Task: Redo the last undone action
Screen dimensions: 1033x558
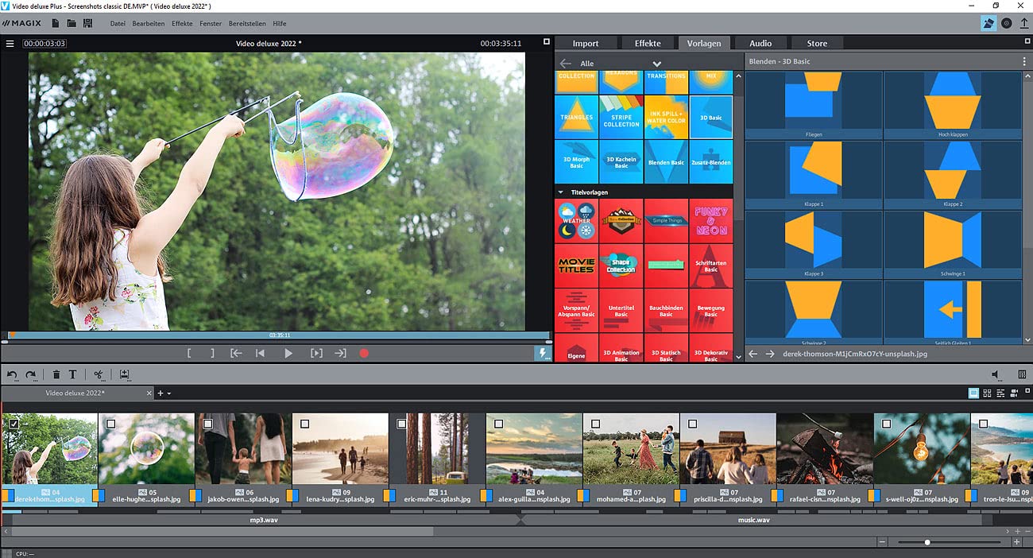Action: pos(31,374)
